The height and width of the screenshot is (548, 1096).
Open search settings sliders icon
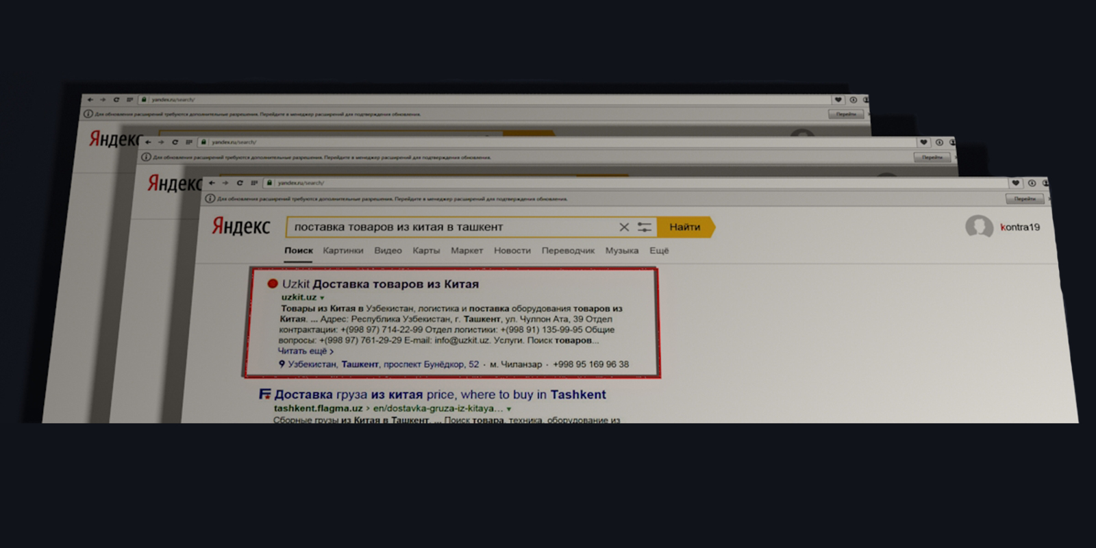645,227
